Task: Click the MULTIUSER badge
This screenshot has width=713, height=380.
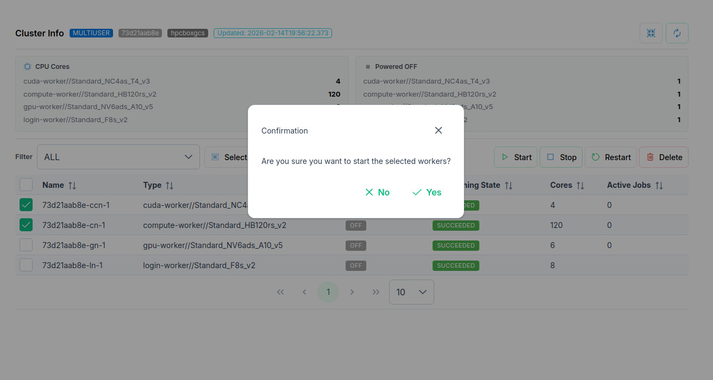Action: [x=91, y=33]
